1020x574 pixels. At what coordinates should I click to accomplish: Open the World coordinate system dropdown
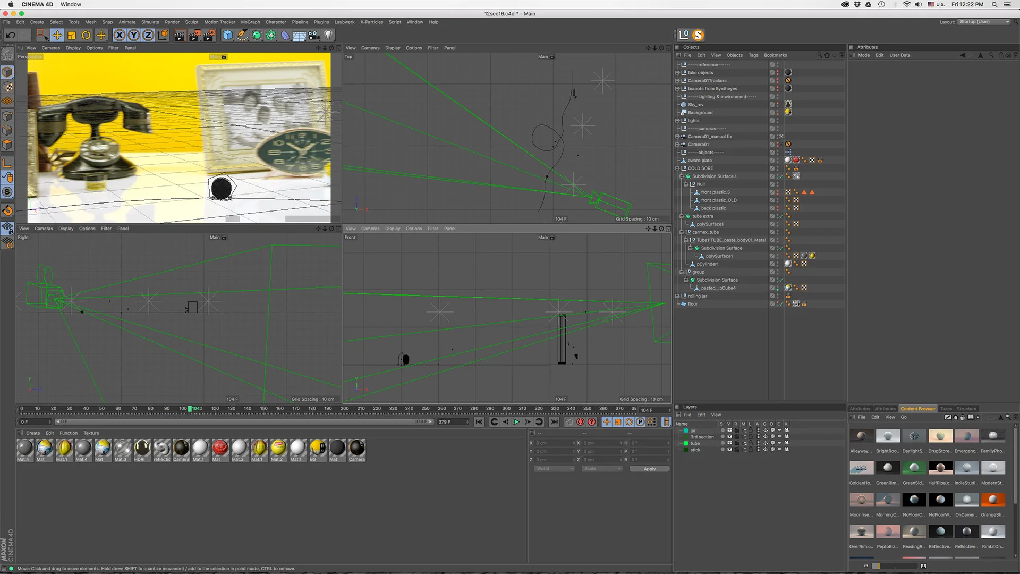[555, 469]
